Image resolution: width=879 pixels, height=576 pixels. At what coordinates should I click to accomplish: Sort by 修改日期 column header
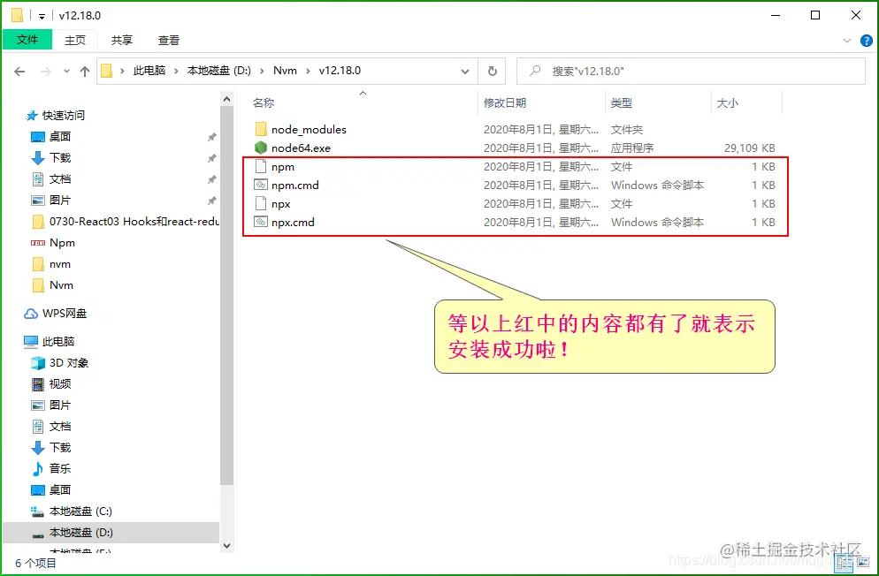click(505, 103)
